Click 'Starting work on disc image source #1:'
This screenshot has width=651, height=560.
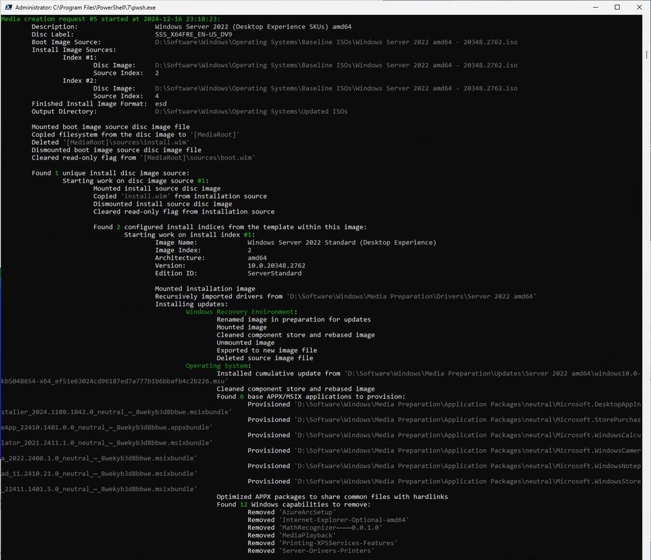135,181
